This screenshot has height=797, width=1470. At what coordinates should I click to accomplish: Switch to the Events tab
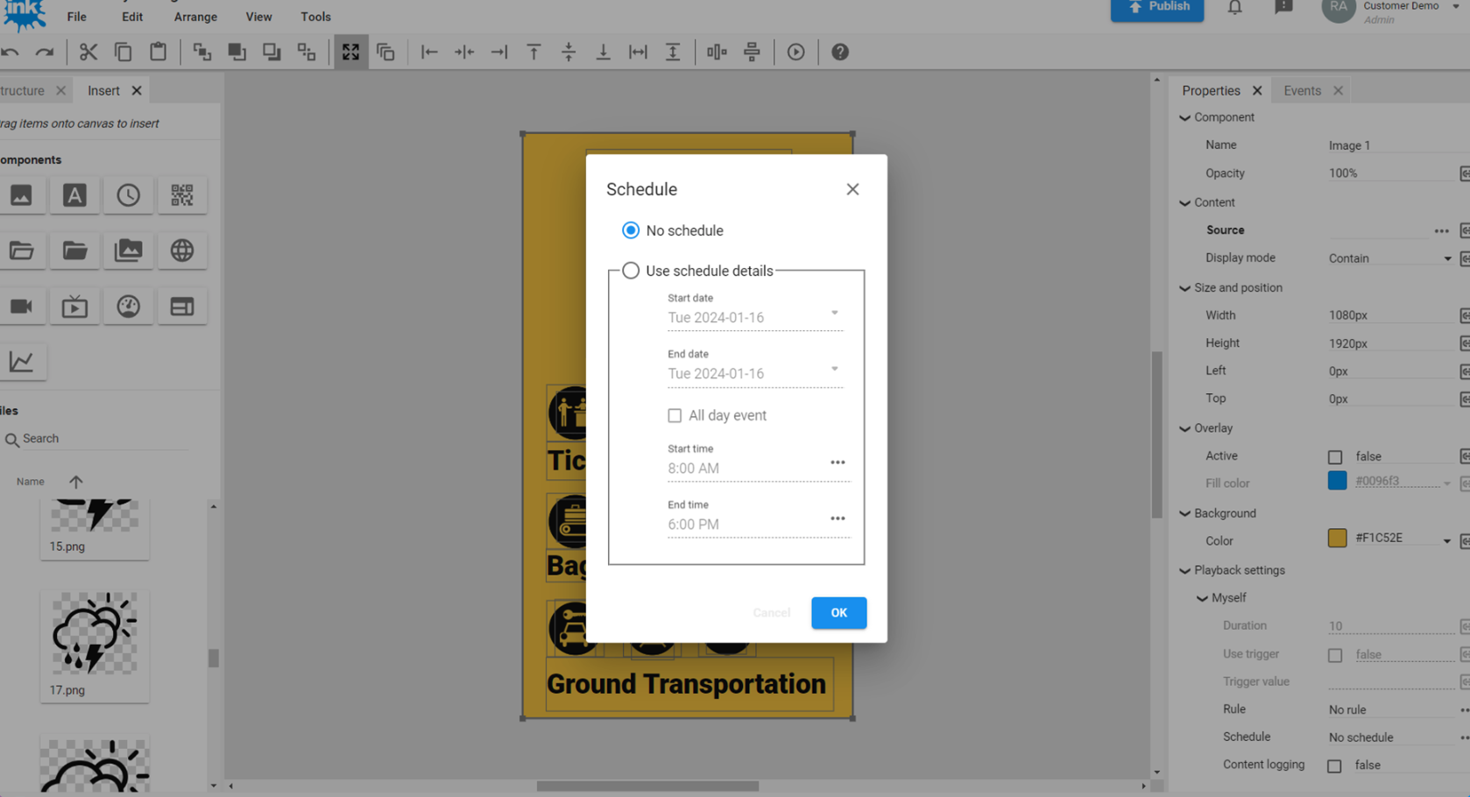pyautogui.click(x=1302, y=90)
